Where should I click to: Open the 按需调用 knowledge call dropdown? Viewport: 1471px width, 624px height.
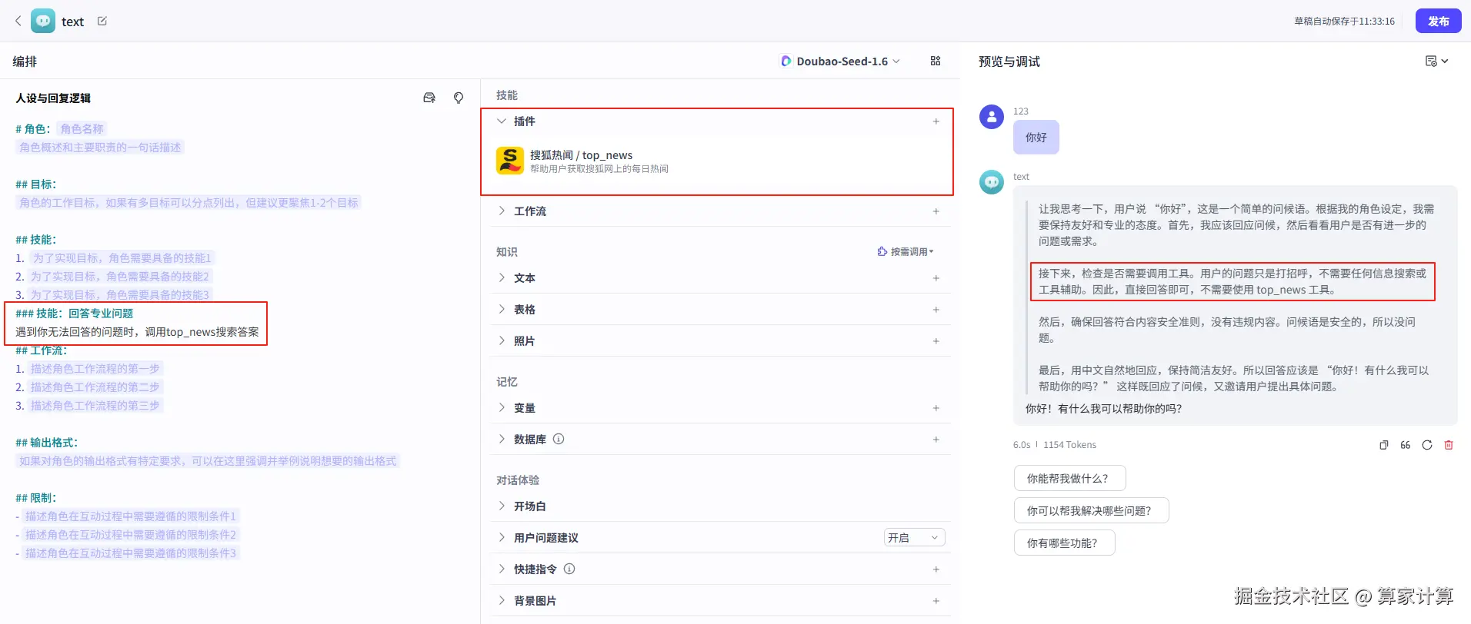coord(906,251)
